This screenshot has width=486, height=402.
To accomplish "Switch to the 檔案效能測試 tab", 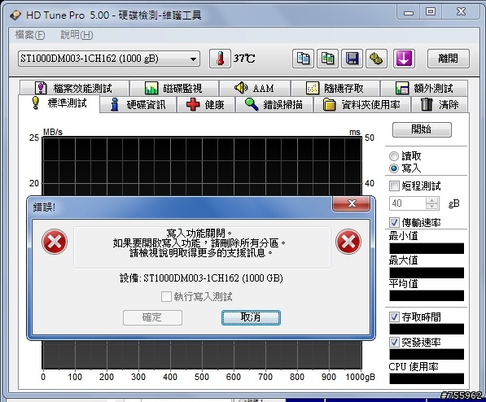I will [x=74, y=89].
